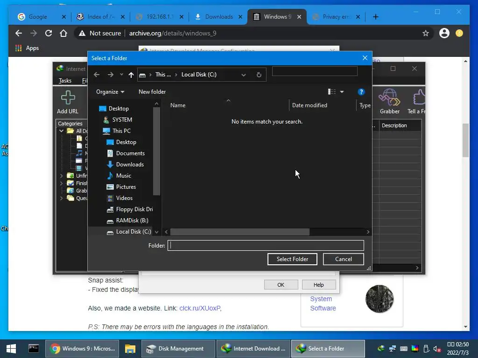Create a New folder
The width and height of the screenshot is (478, 358).
pos(152,92)
